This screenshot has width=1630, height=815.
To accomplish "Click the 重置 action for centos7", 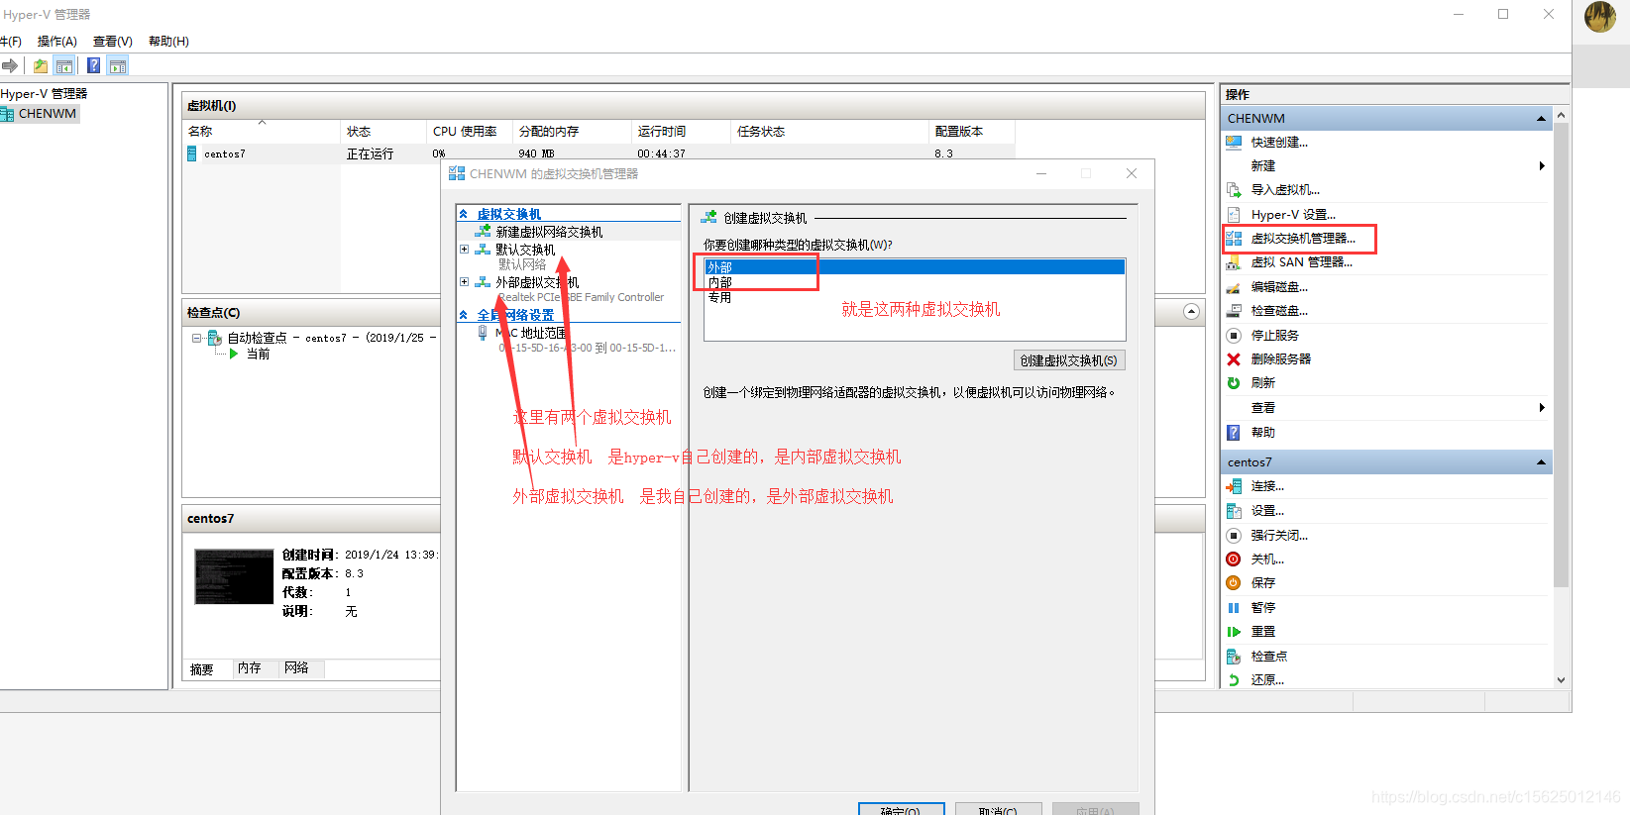I will pyautogui.click(x=1262, y=632).
